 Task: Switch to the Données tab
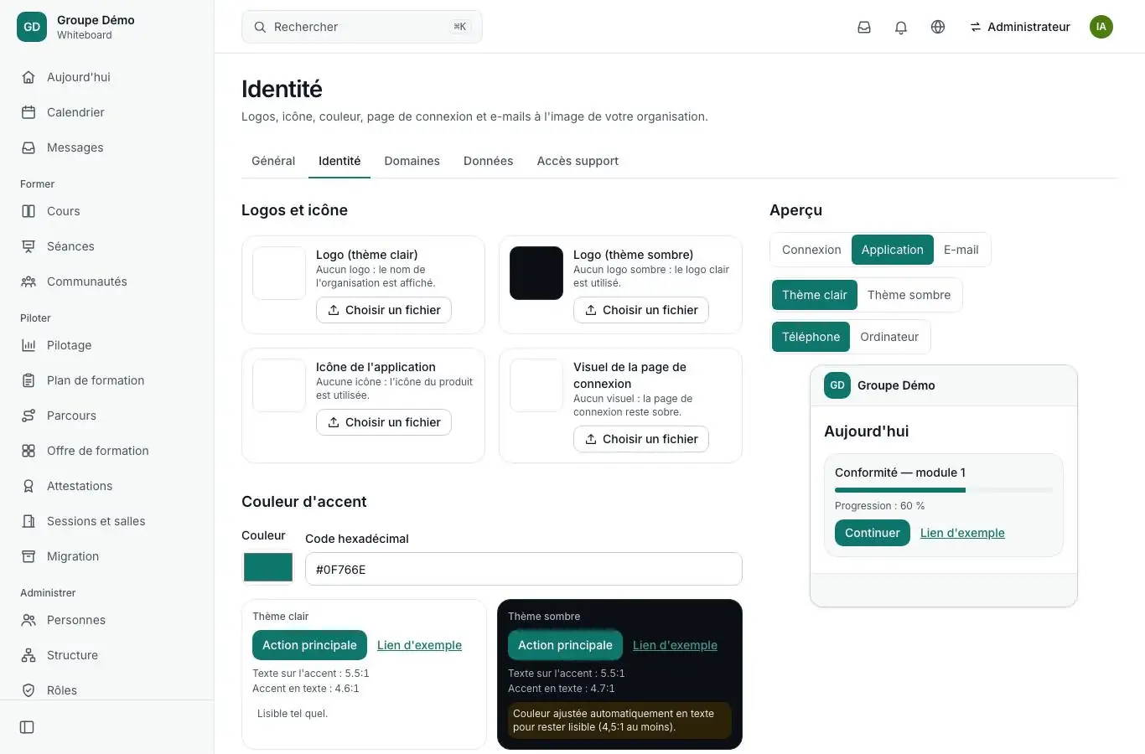(488, 161)
